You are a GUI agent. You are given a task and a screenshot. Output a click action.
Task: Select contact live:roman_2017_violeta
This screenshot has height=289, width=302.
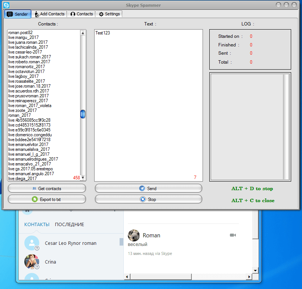coord(30,106)
